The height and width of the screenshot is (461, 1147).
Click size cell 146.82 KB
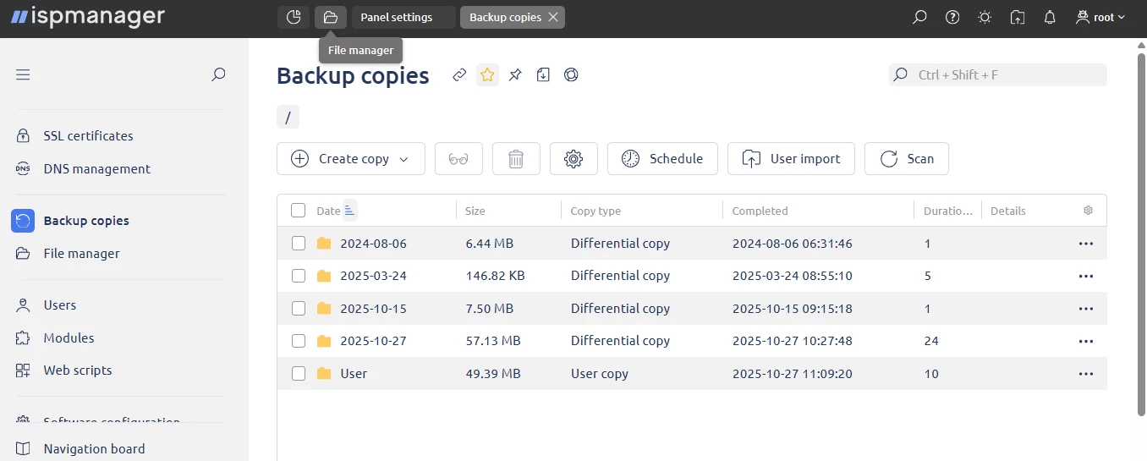tap(495, 276)
